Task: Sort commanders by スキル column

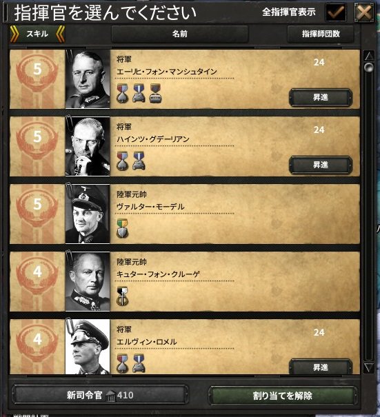Action: [37, 34]
